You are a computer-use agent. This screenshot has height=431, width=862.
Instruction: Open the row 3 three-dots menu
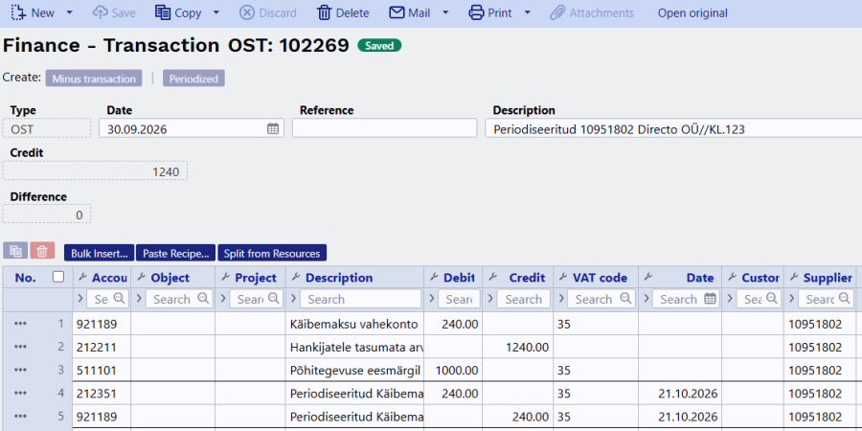pos(20,370)
